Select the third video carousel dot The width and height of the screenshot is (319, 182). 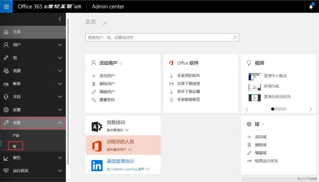click(279, 109)
